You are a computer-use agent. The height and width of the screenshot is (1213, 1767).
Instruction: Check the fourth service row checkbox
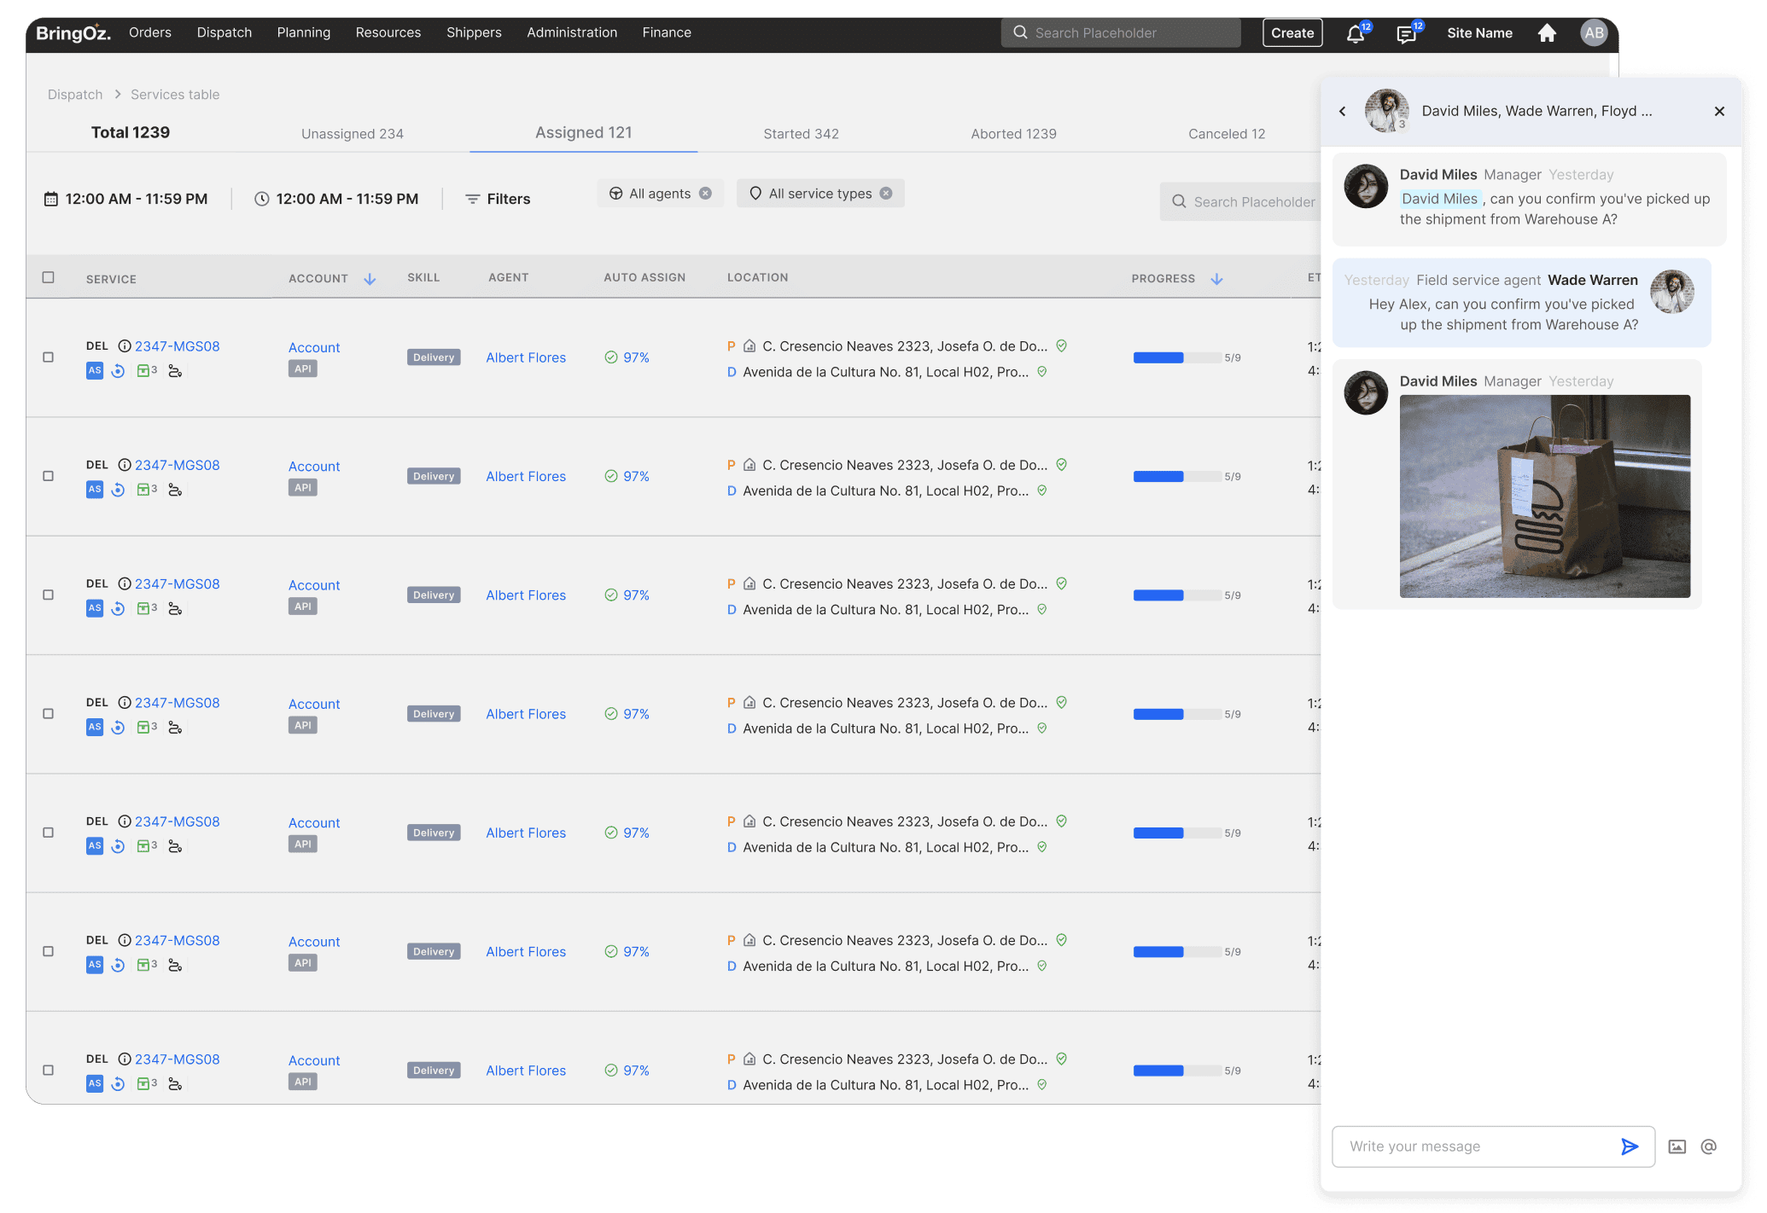[x=49, y=713]
